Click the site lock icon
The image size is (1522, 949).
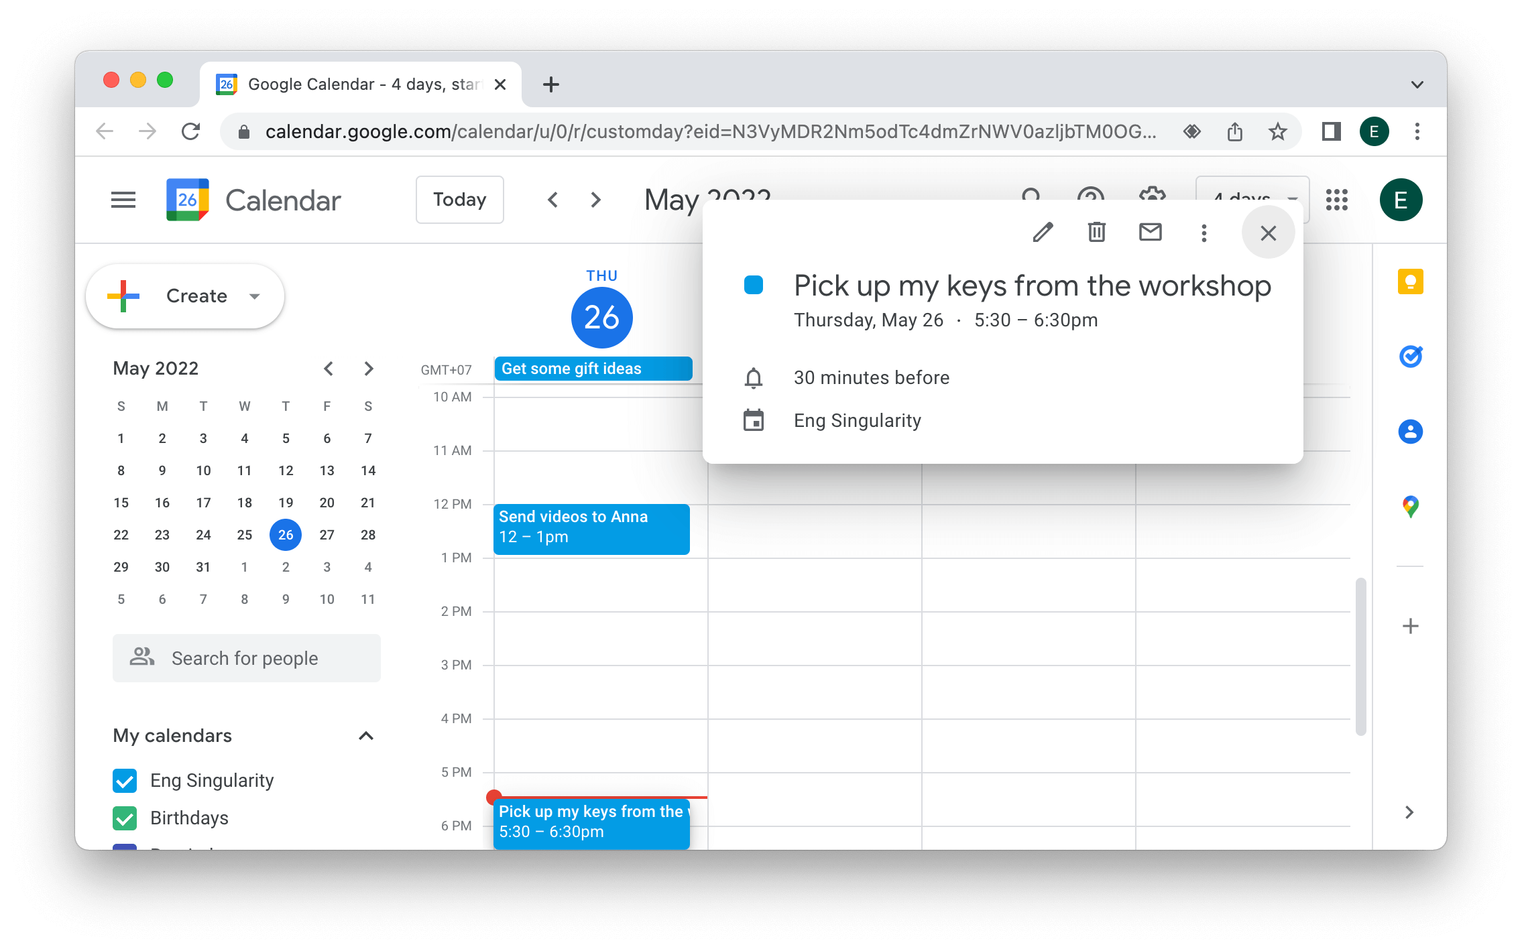click(244, 131)
